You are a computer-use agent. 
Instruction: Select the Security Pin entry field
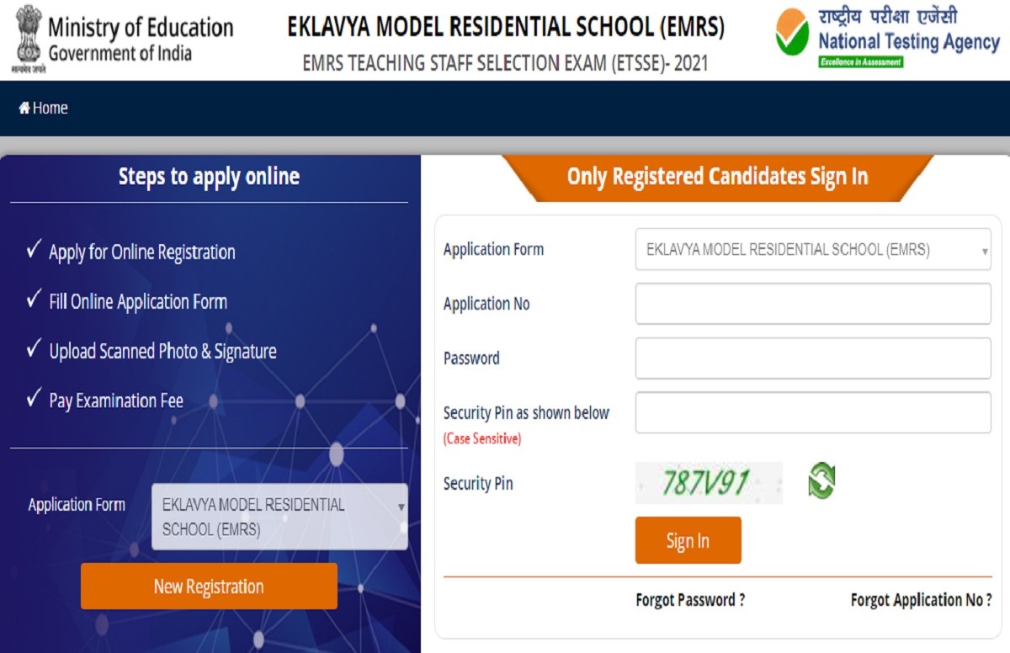(812, 413)
